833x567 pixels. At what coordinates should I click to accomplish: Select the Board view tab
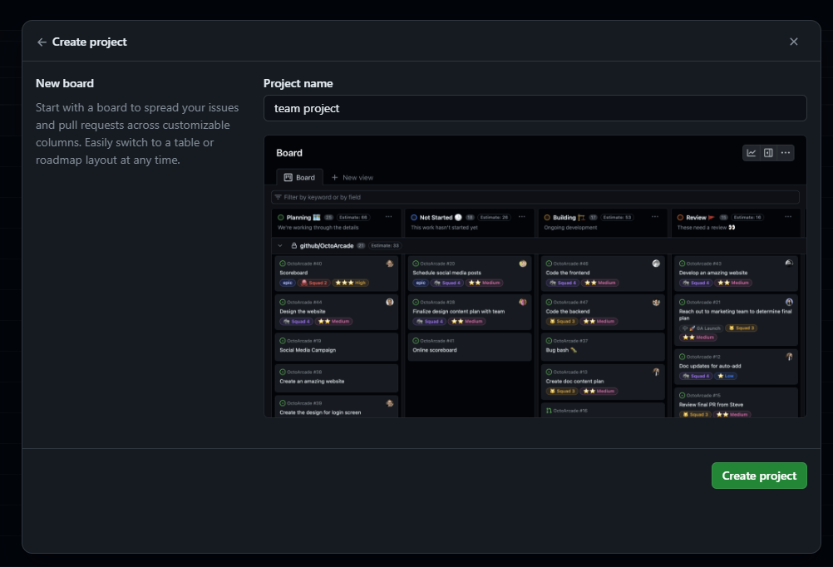[299, 177]
